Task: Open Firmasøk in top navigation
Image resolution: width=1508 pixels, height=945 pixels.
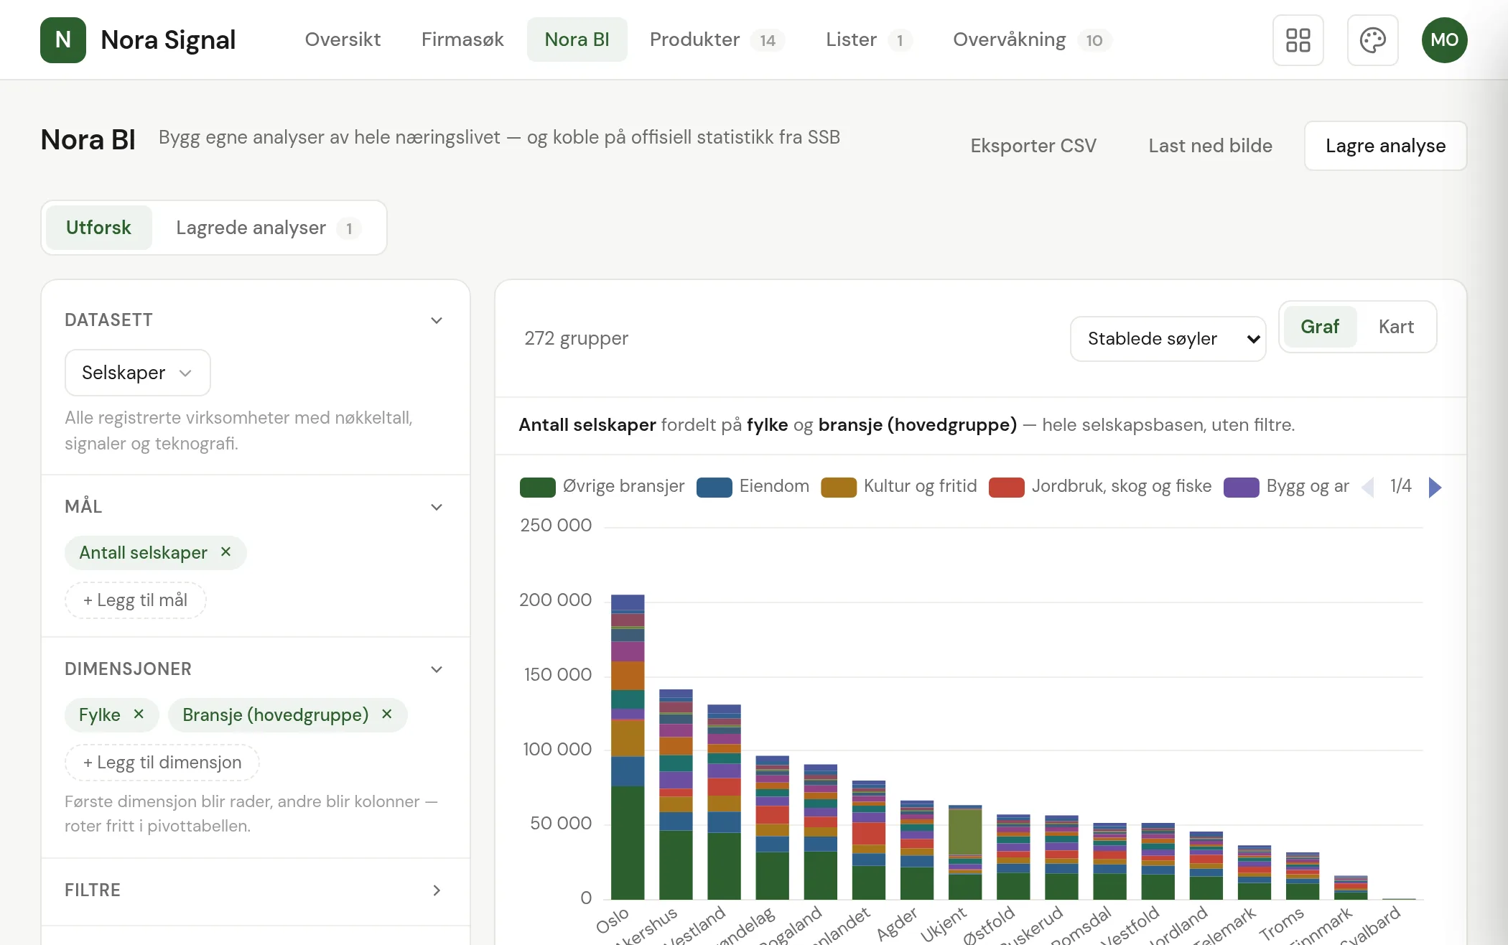Action: 462,39
